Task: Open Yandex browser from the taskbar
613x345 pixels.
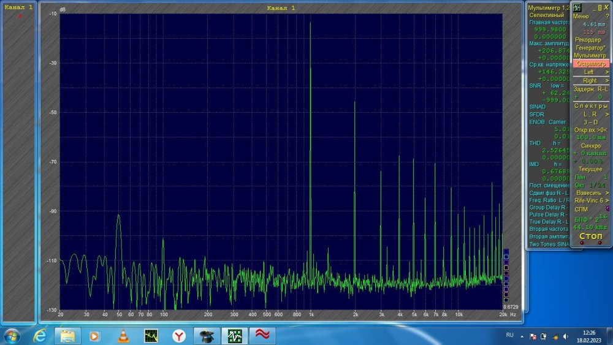Action: point(178,336)
